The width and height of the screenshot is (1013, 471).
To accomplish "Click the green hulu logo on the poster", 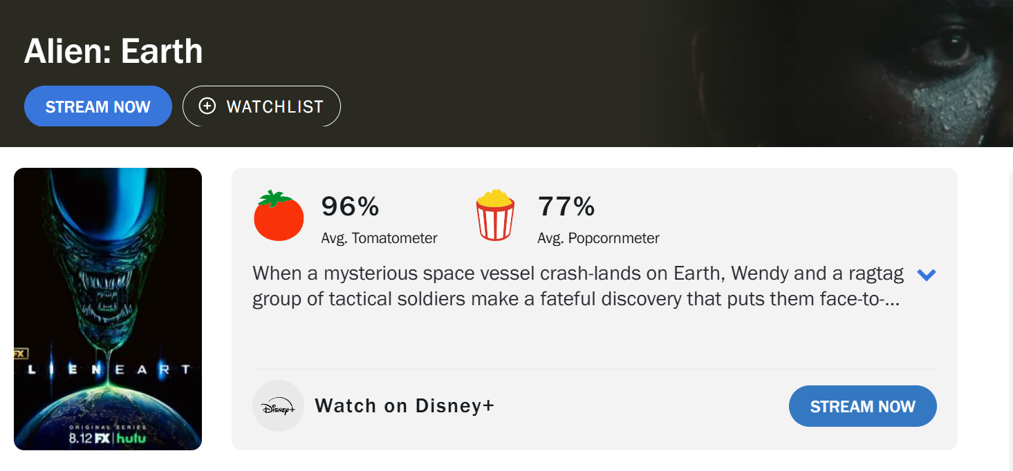I will click(x=131, y=438).
